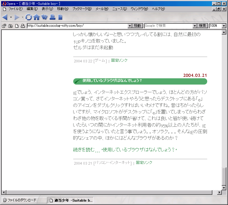Click the document icon in menu bar
This screenshot has height=205, width=228.
pos(5,9)
